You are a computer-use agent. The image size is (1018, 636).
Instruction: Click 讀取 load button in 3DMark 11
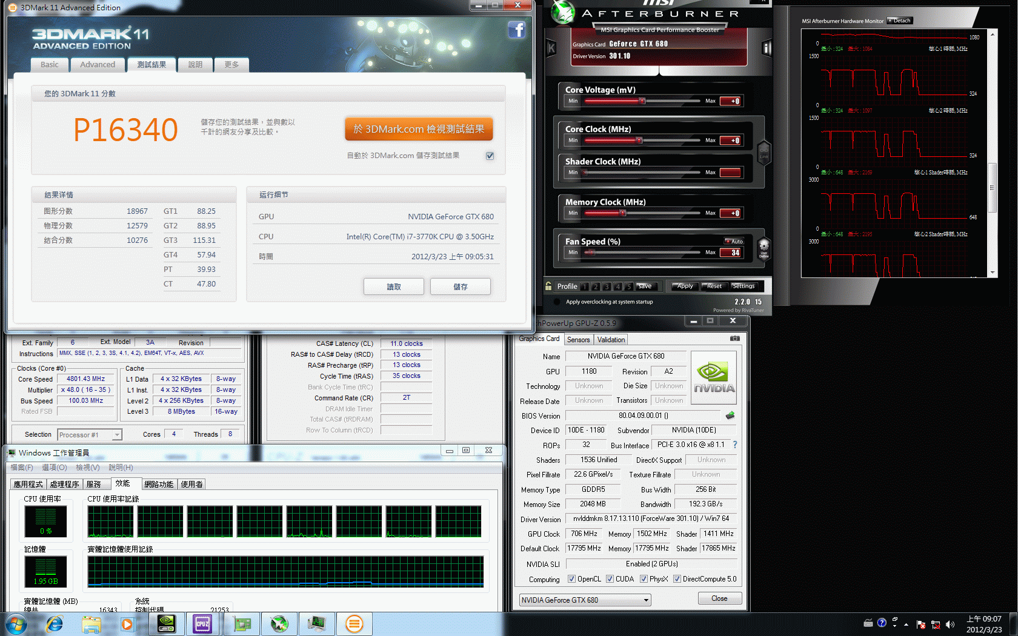tap(394, 287)
